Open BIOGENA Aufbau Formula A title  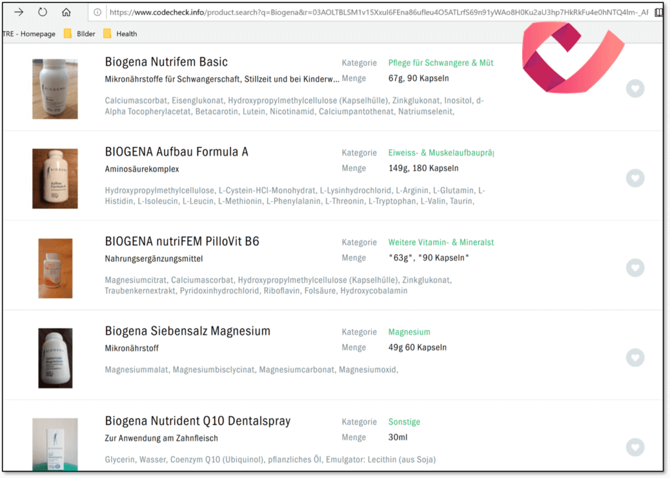tap(177, 152)
